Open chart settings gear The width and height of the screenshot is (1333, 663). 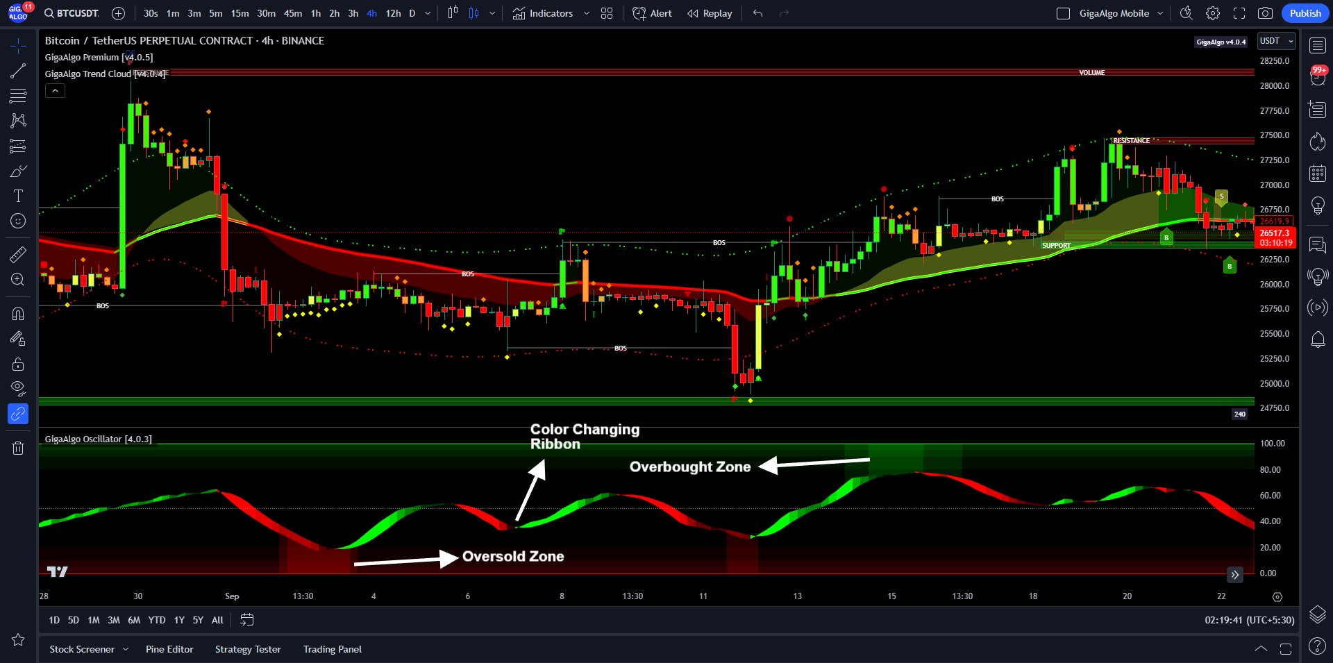tap(1213, 13)
